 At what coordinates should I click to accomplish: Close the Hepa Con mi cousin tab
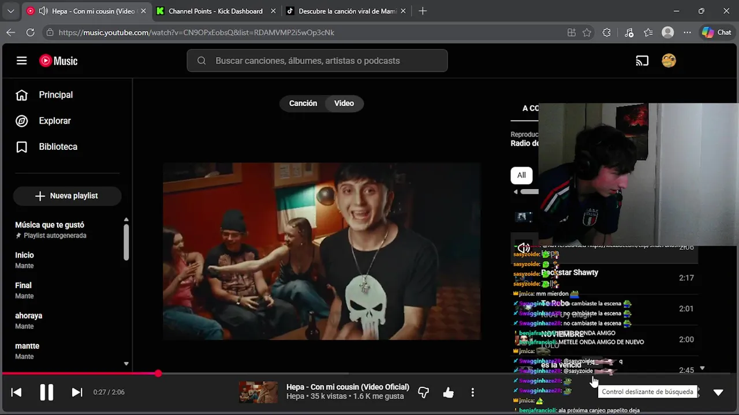(144, 11)
